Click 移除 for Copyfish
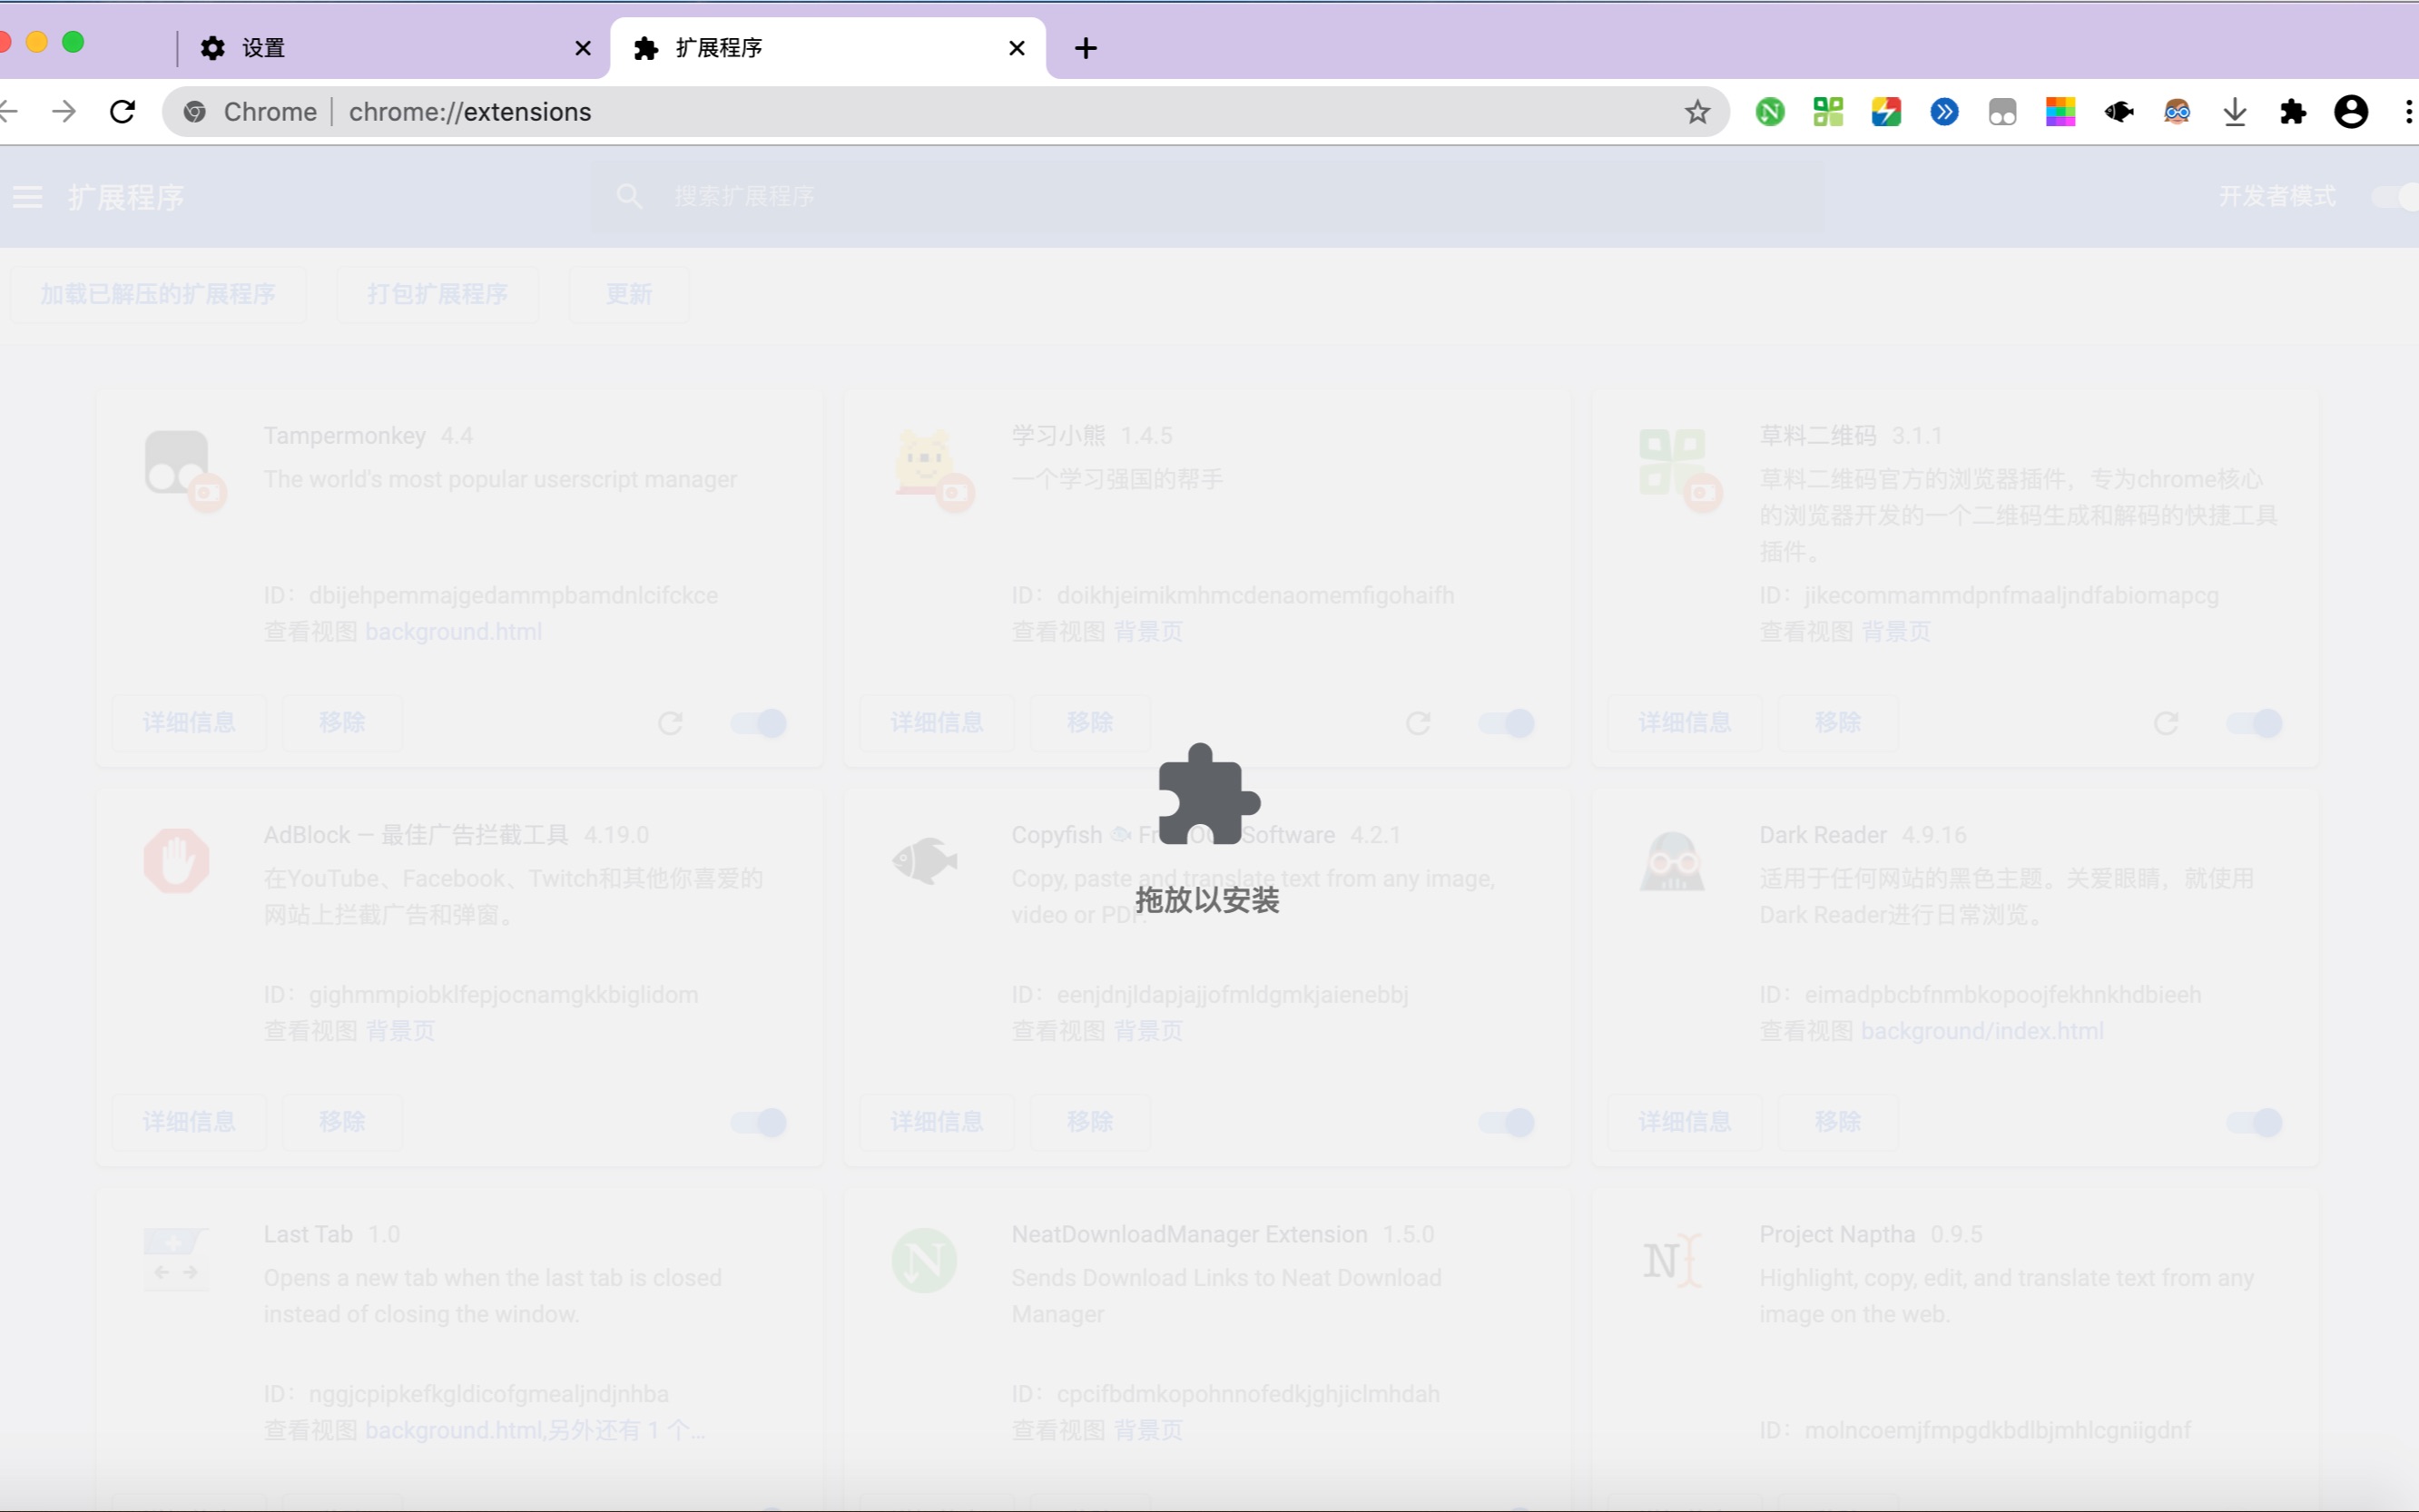Screen dimensions: 2419x1512 tap(1090, 1122)
